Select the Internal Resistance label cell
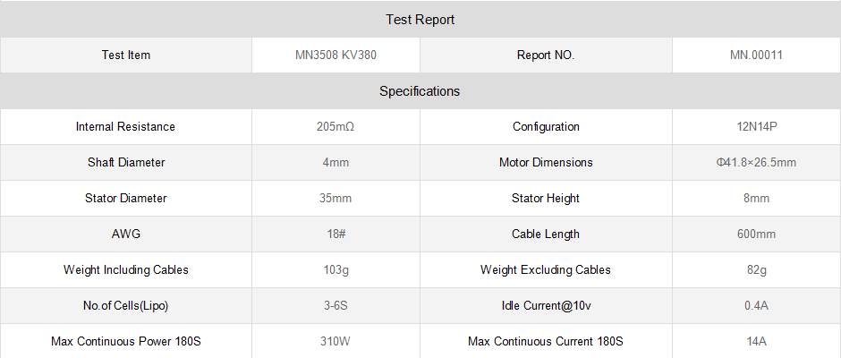Viewport: 841px width, 358px height. click(x=125, y=127)
